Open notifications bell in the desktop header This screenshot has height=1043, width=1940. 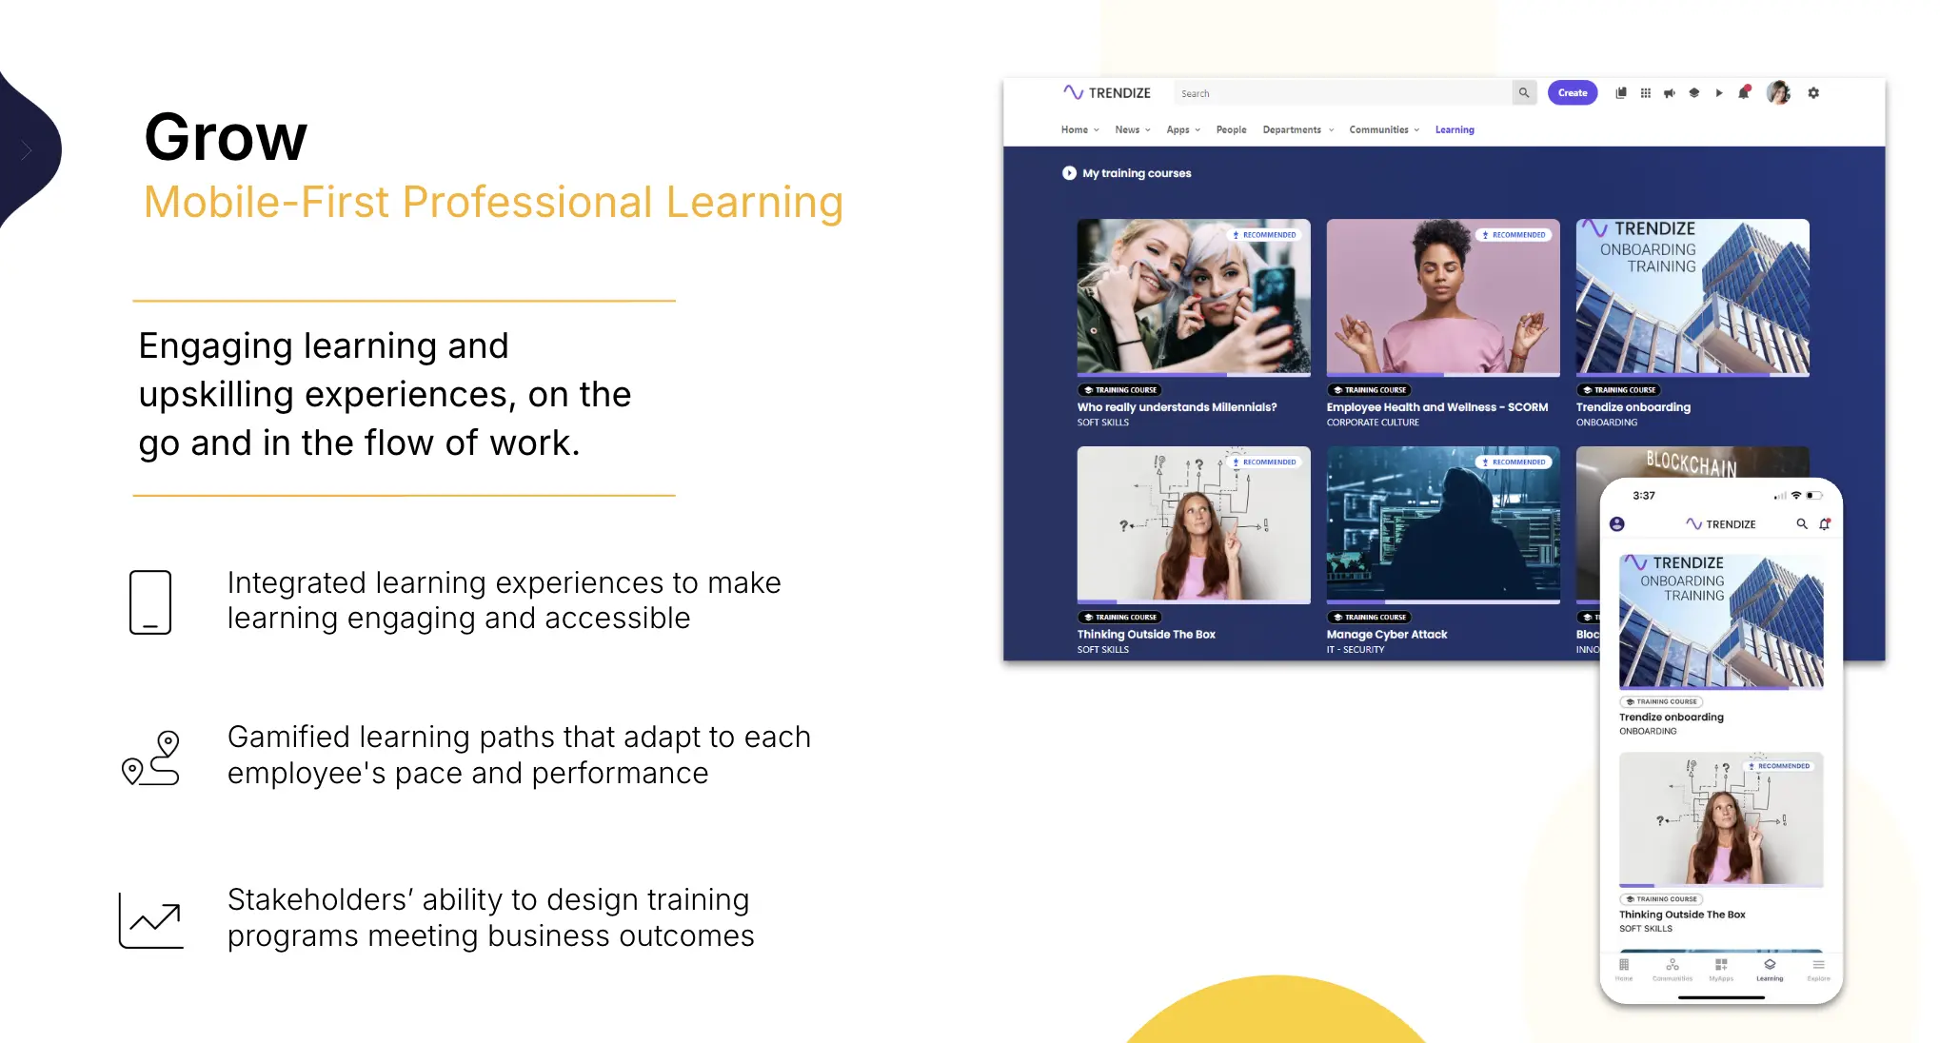tap(1744, 92)
